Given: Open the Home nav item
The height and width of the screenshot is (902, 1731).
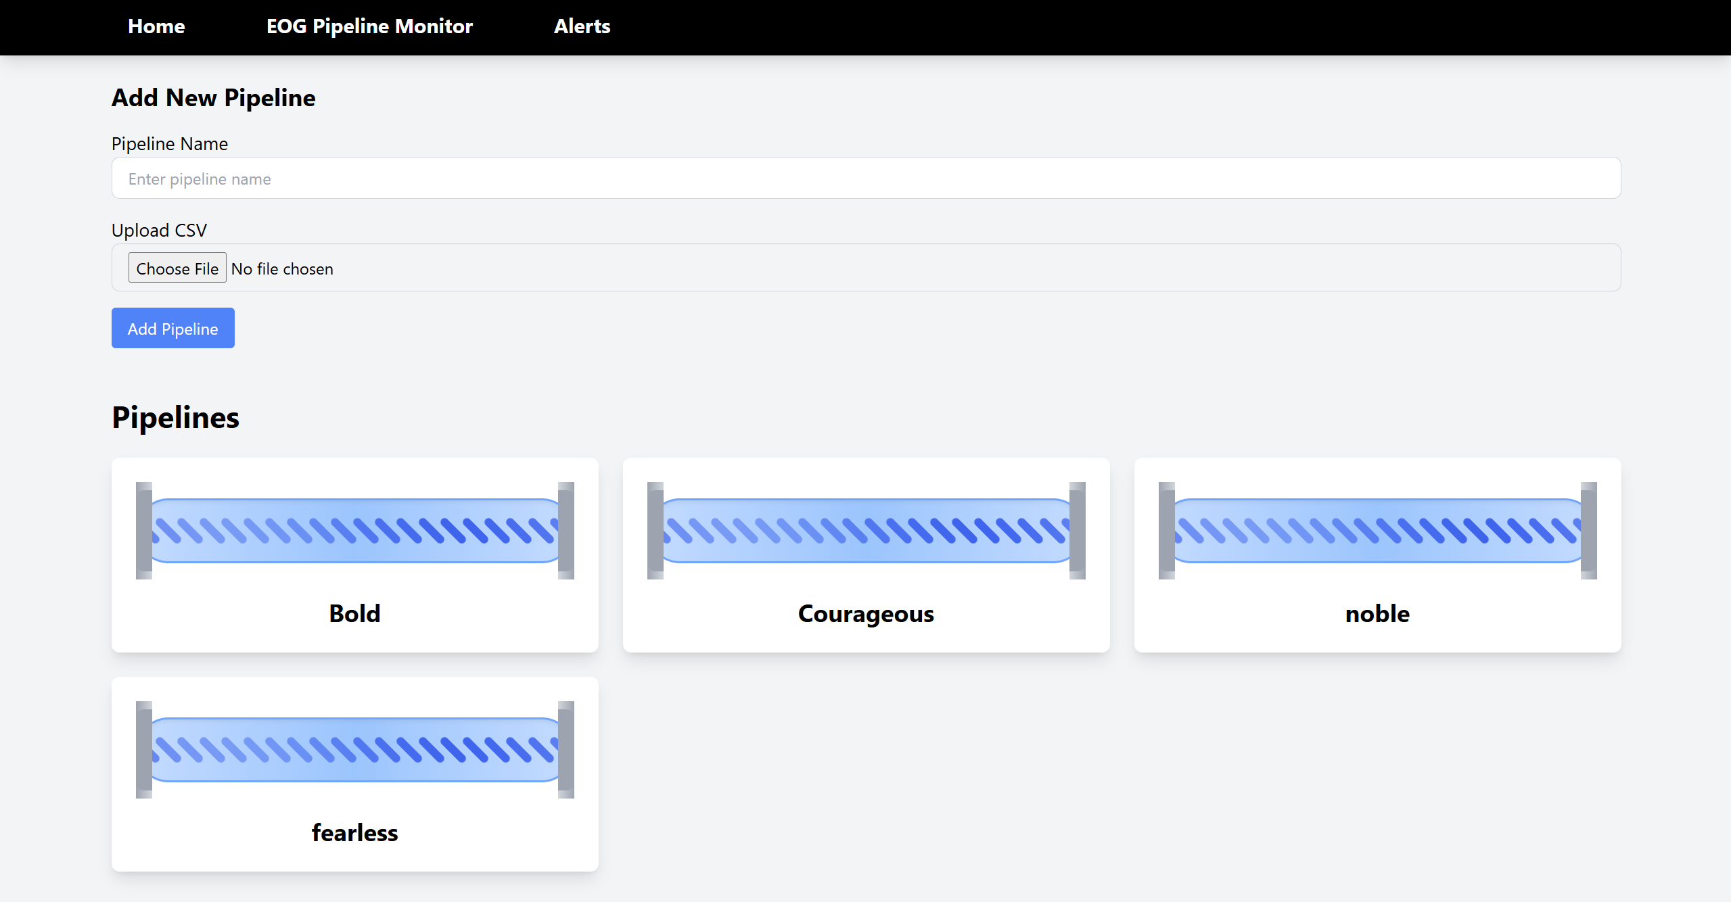Looking at the screenshot, I should [156, 26].
